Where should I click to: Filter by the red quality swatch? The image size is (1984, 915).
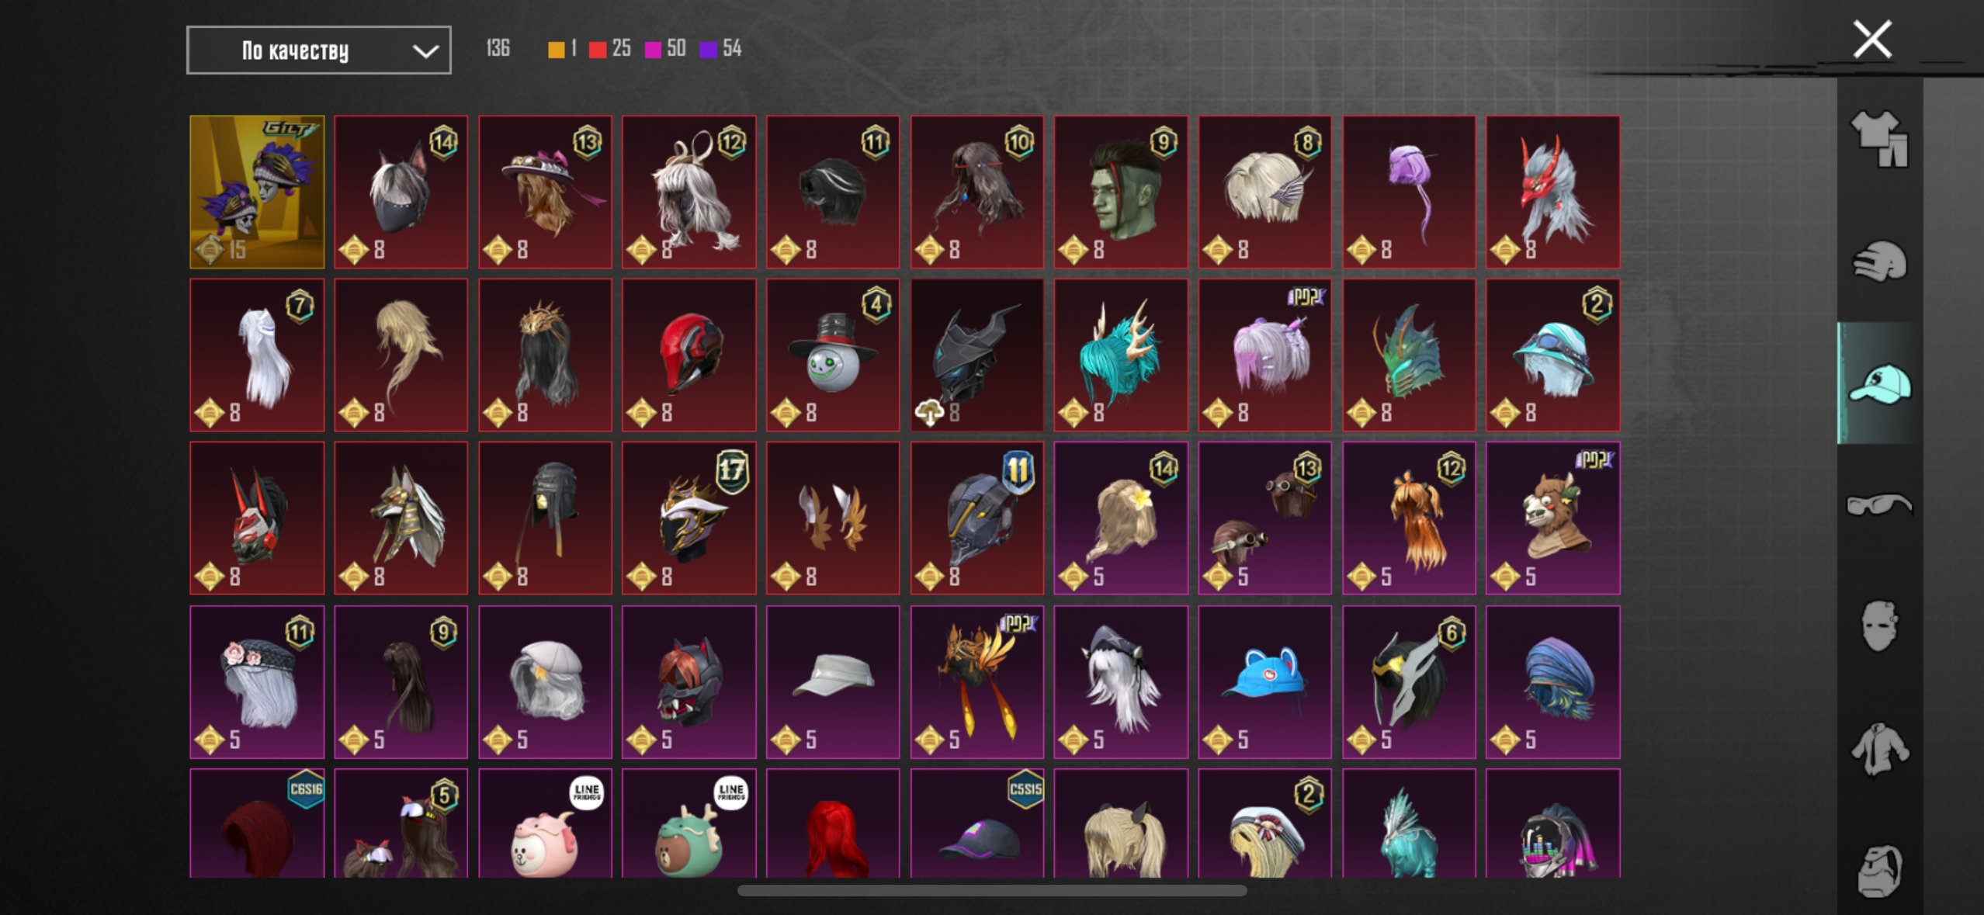click(597, 50)
